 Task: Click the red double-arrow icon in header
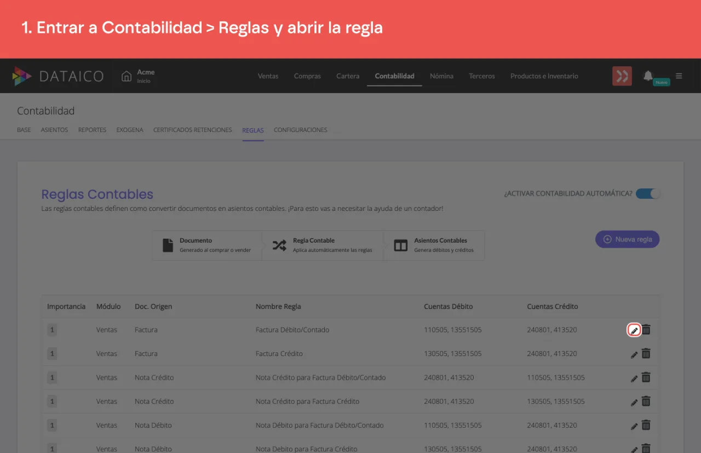pos(622,76)
